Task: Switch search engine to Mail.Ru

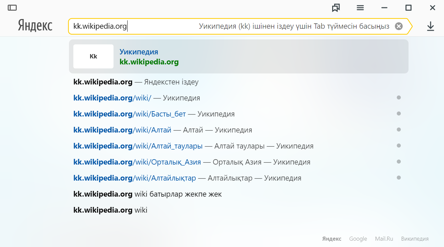Action: 384,239
